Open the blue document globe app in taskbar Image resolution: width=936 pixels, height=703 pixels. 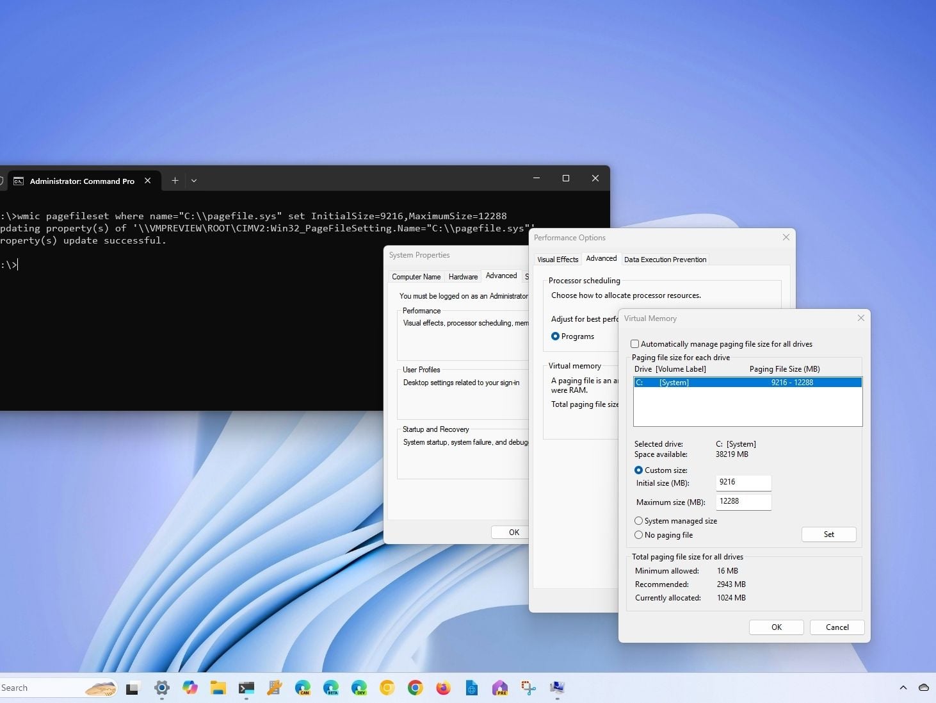click(472, 688)
